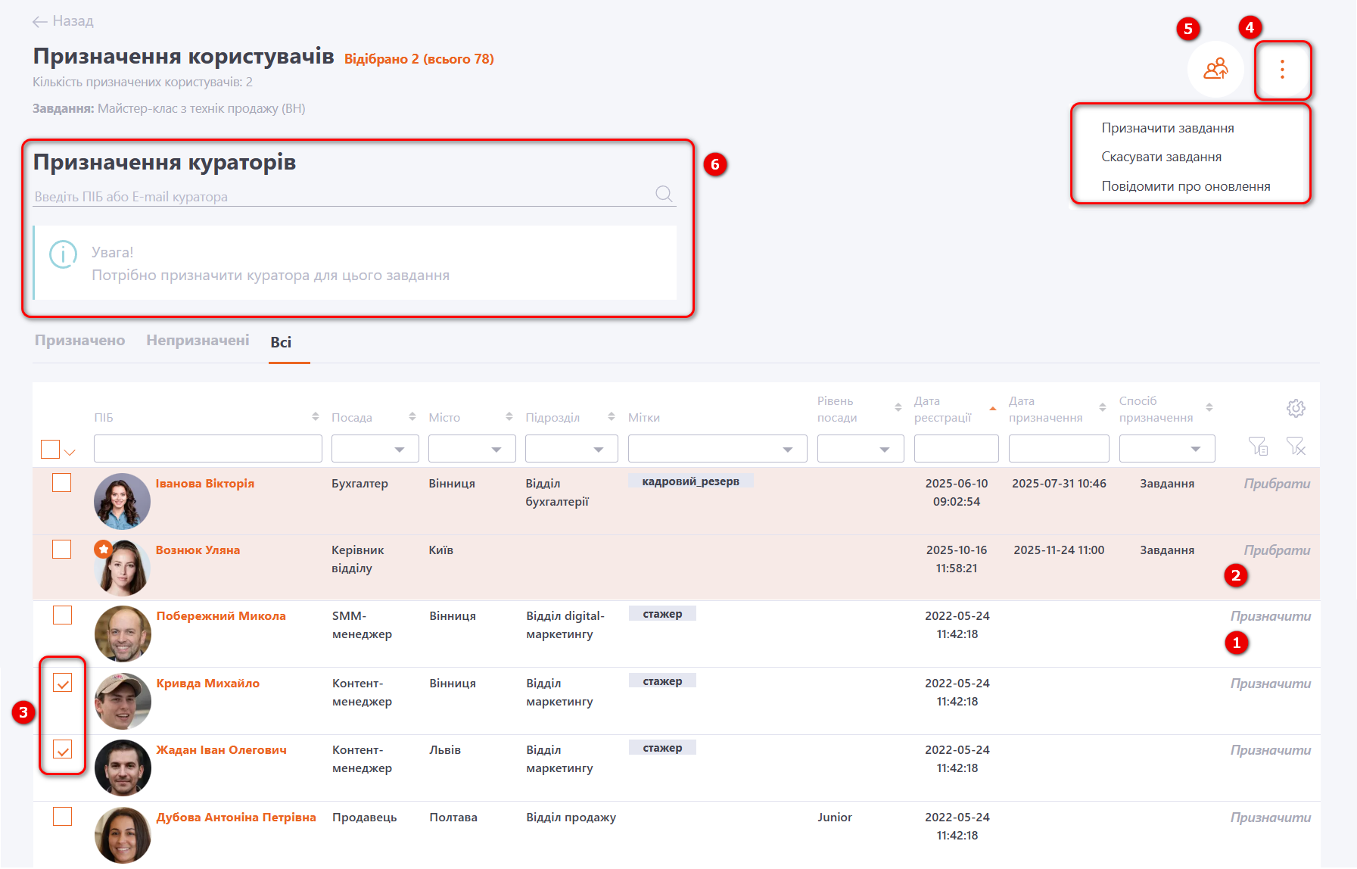Click the search magnifier in curator field

click(664, 195)
